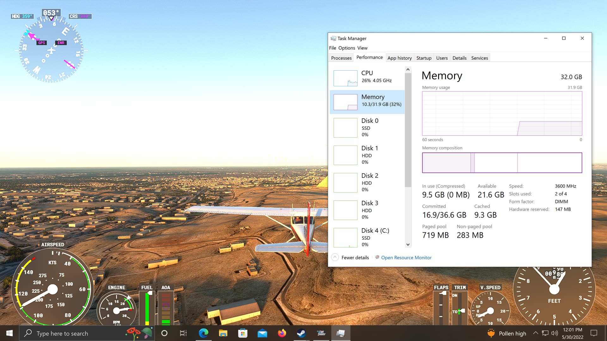Screen dimensions: 607x341
Task: Select Disk 0 SSD in the sidebar
Action: (x=367, y=128)
